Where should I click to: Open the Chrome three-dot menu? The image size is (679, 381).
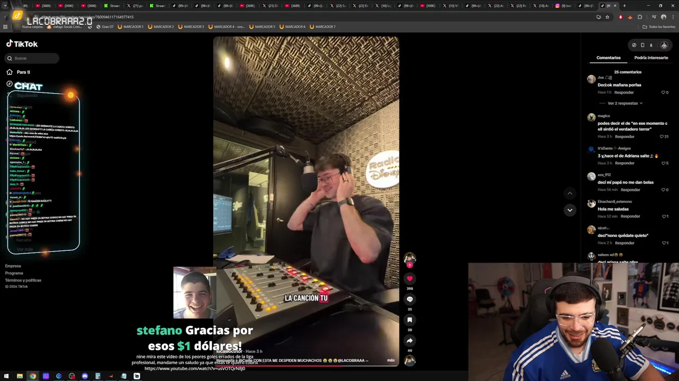[673, 17]
